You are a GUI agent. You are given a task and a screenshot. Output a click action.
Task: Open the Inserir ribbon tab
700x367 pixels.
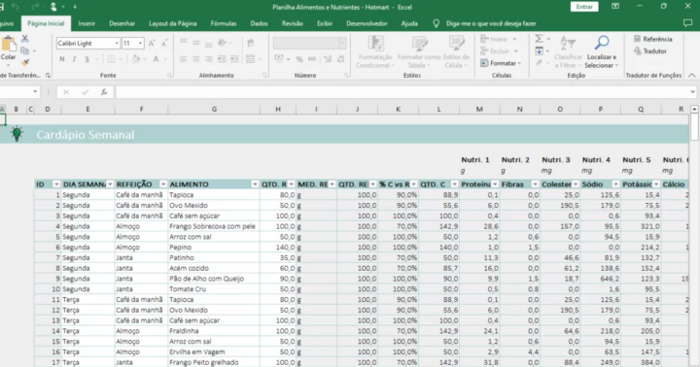point(87,23)
